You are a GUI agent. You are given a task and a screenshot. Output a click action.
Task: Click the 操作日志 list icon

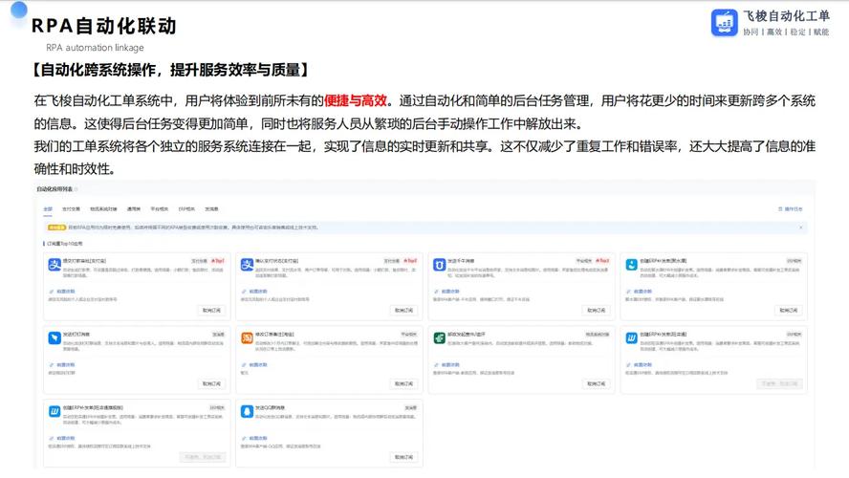780,209
